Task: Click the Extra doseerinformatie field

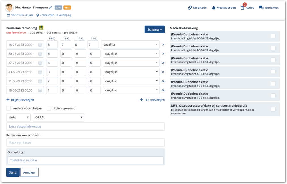Action: click(85, 127)
